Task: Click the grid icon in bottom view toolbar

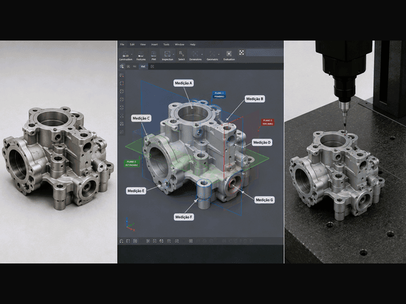Action: [x=191, y=241]
